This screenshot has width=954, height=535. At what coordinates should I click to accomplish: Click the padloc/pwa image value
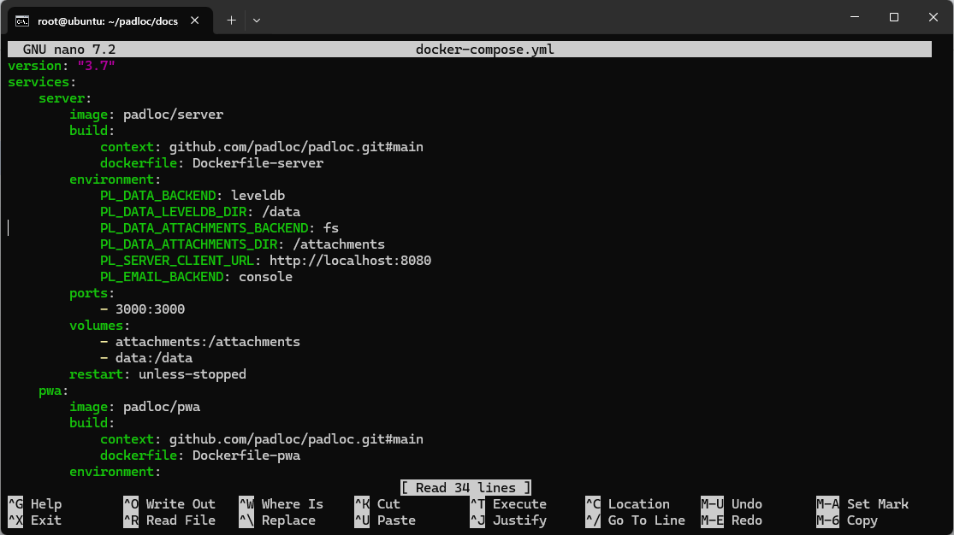point(162,407)
